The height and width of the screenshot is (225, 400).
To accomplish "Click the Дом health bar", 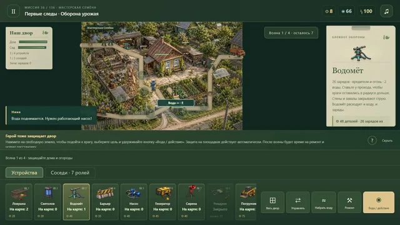I will point(33,42).
